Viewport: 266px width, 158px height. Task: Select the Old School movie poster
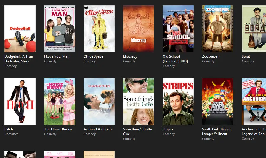[x=178, y=29]
